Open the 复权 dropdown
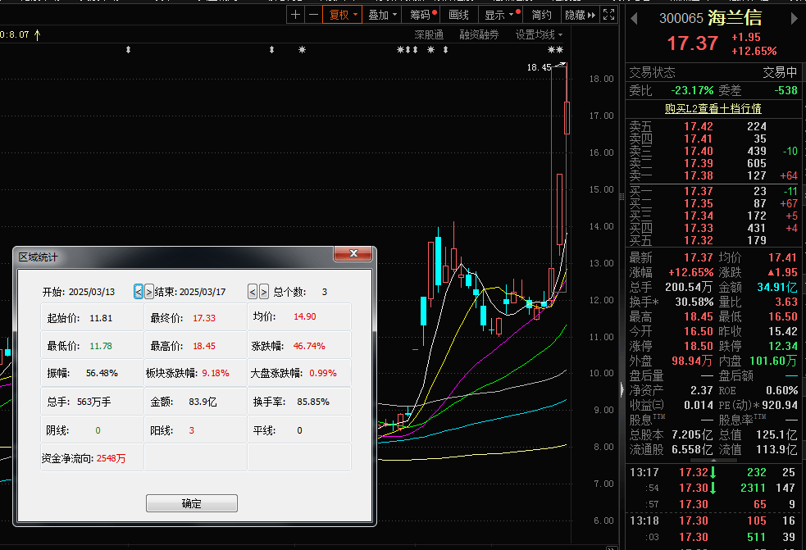Viewport: 806px width, 550px height. coord(343,15)
